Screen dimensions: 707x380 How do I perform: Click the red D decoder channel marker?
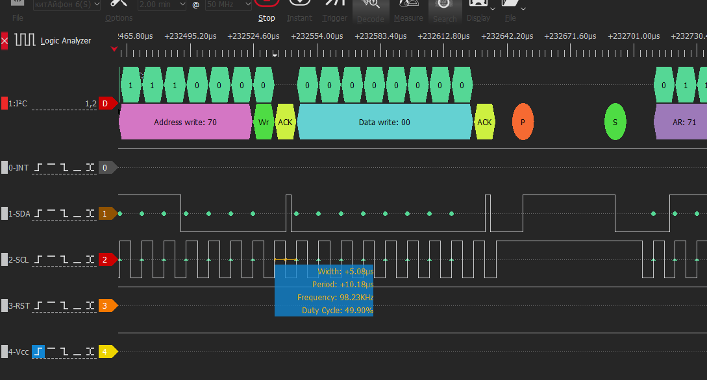[106, 103]
